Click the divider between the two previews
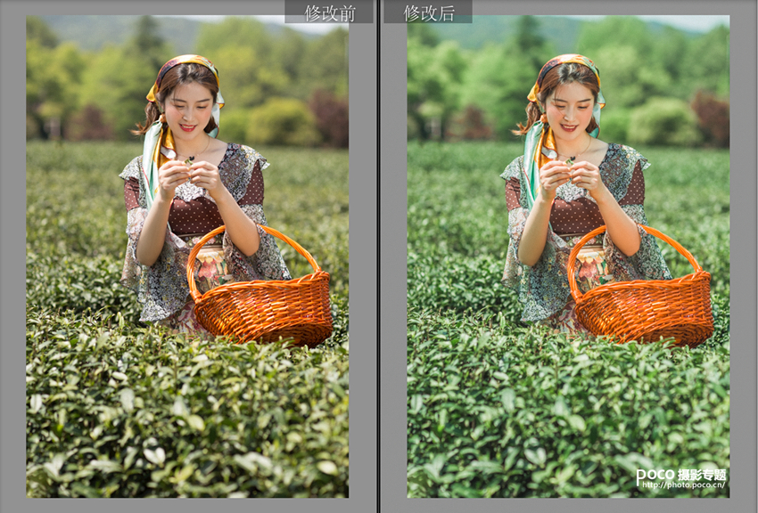Viewport: 758px width, 513px height. (x=379, y=256)
